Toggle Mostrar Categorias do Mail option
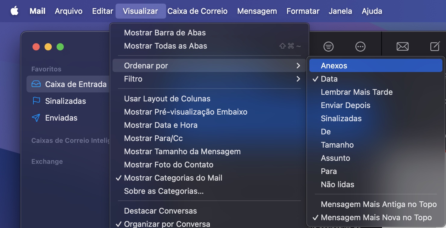Screen dimensions: 446x228 [173, 178]
